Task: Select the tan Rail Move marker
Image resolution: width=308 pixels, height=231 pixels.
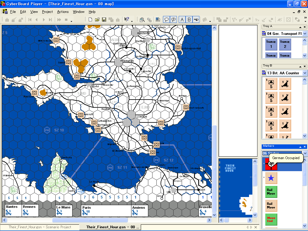Action: click(271, 205)
